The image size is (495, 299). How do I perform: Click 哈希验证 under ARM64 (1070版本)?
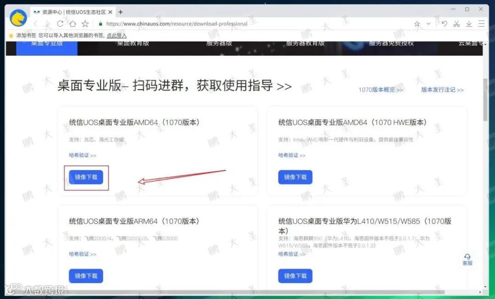pyautogui.click(x=82, y=254)
